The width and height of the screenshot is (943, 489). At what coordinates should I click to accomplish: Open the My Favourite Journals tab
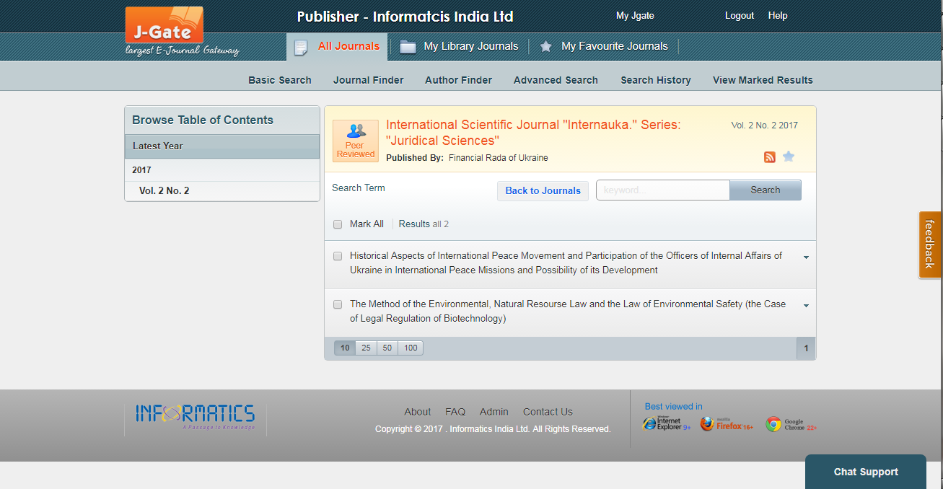point(614,46)
